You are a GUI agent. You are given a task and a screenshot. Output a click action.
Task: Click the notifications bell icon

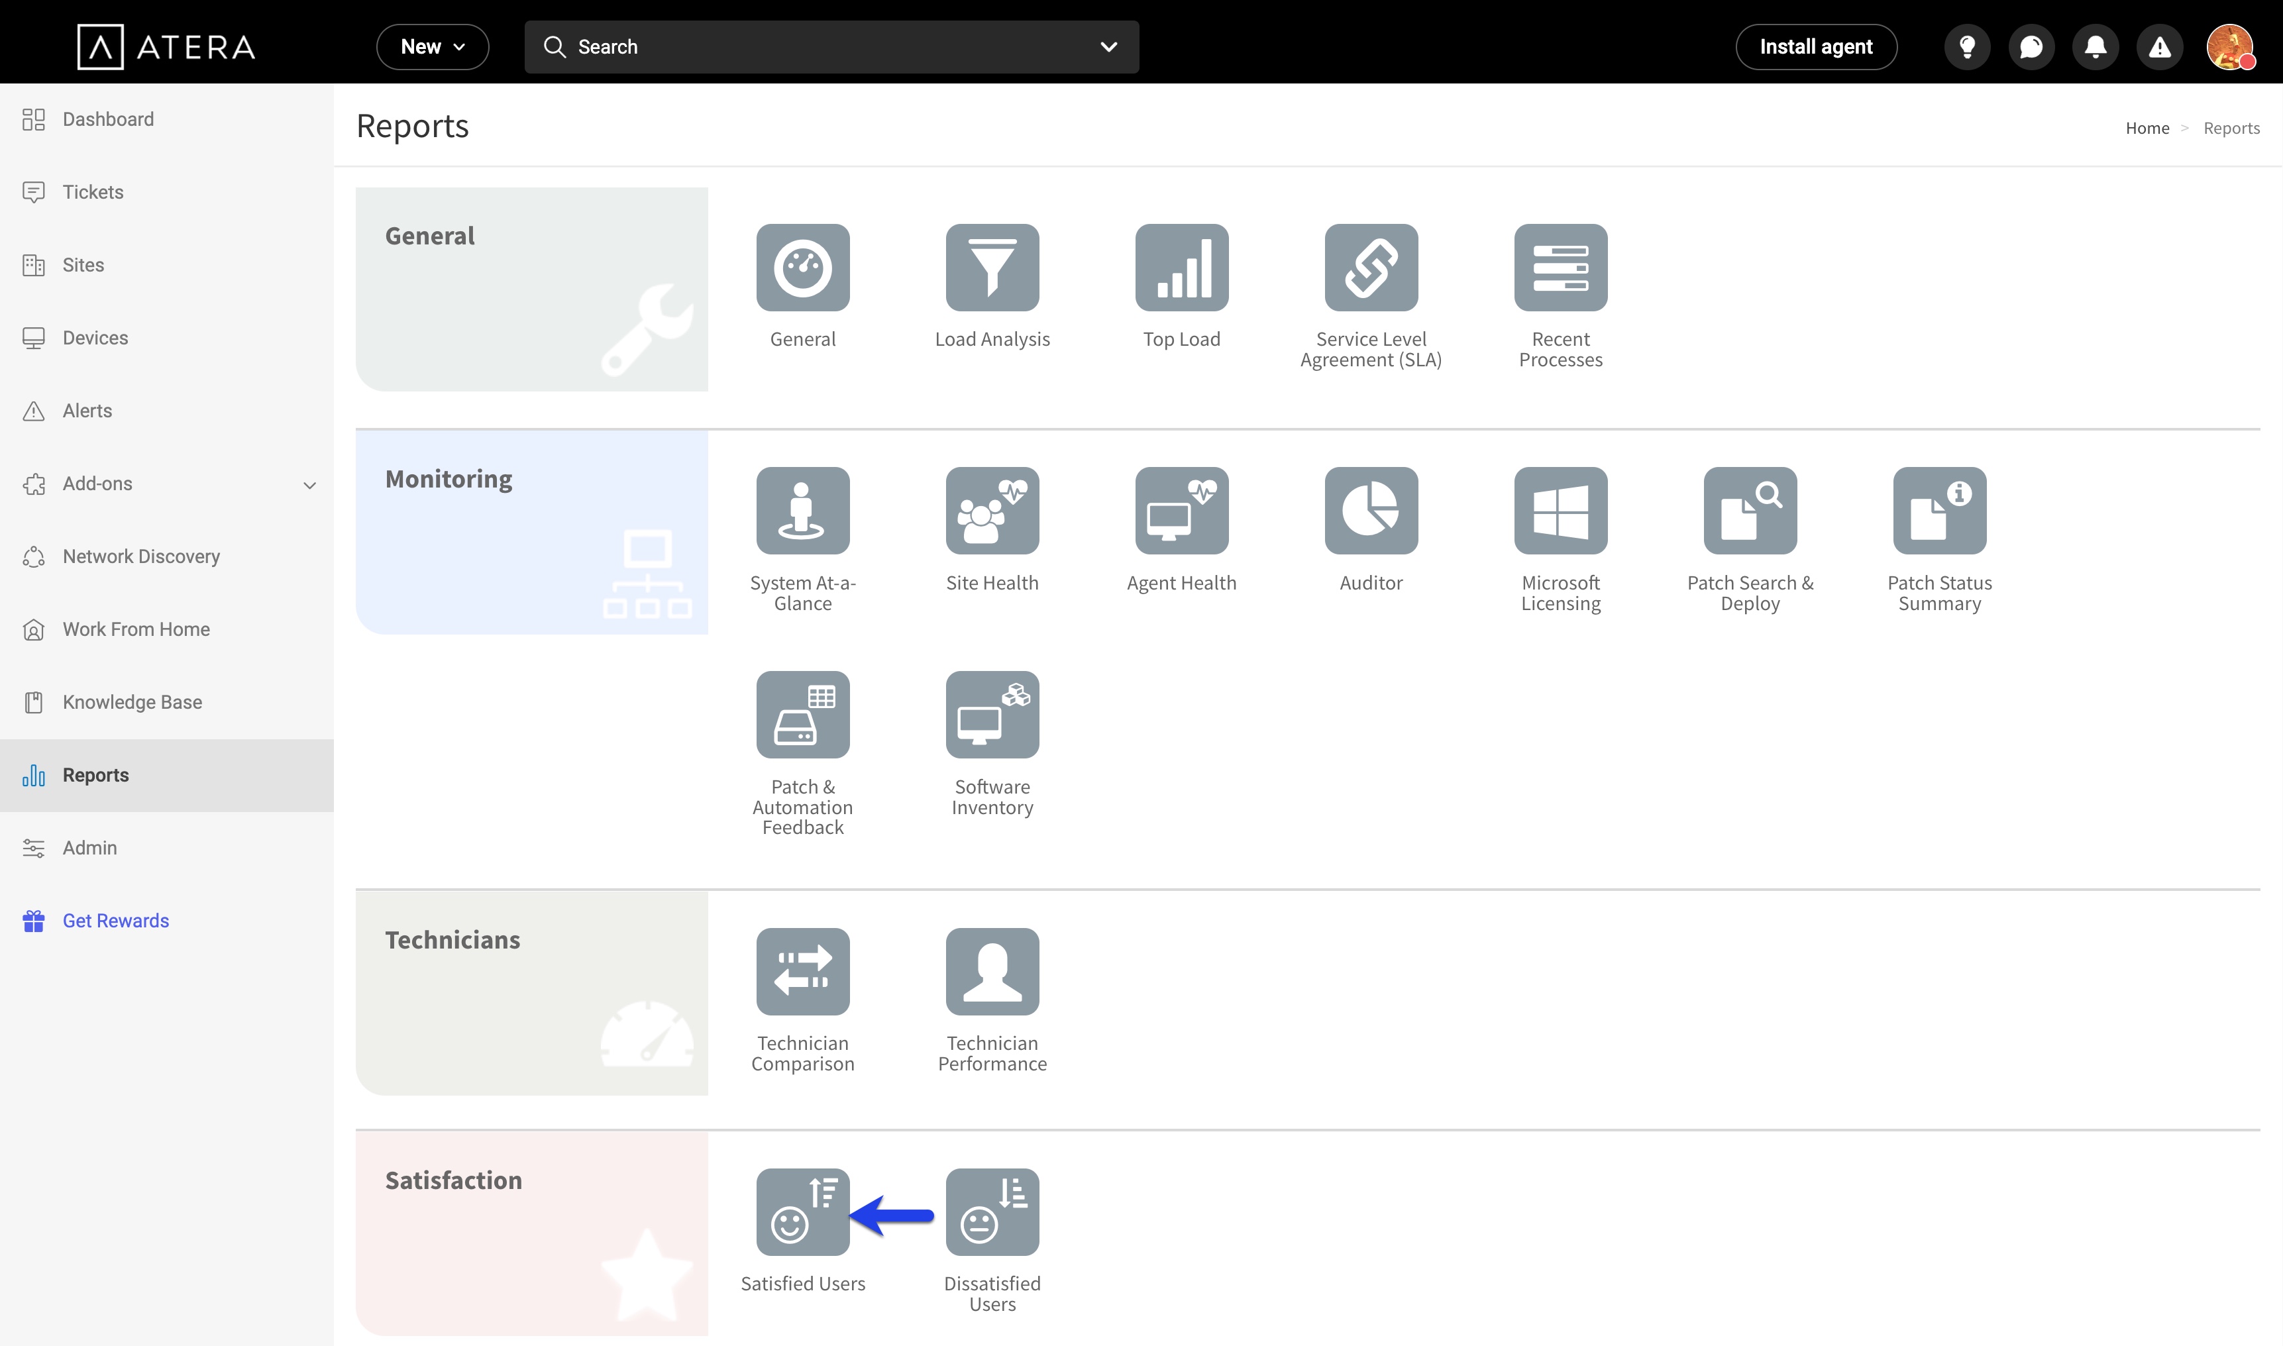pos(2096,47)
